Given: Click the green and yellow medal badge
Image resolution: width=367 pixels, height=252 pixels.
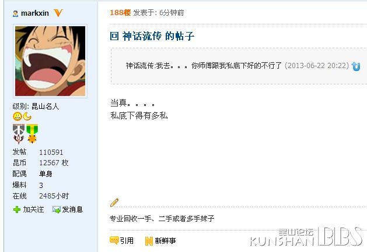Looking at the screenshot, I should pyautogui.click(x=32, y=134).
